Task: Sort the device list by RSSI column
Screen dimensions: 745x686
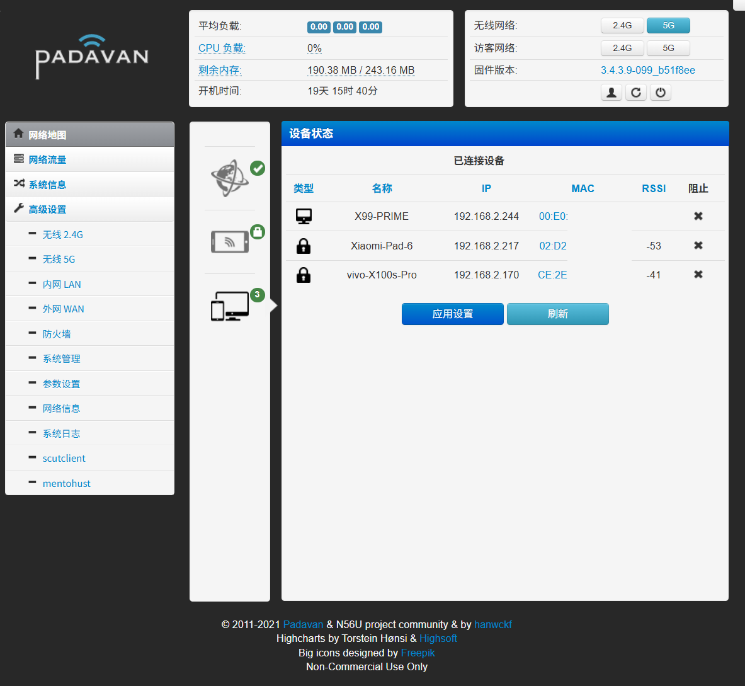Action: tap(654, 188)
